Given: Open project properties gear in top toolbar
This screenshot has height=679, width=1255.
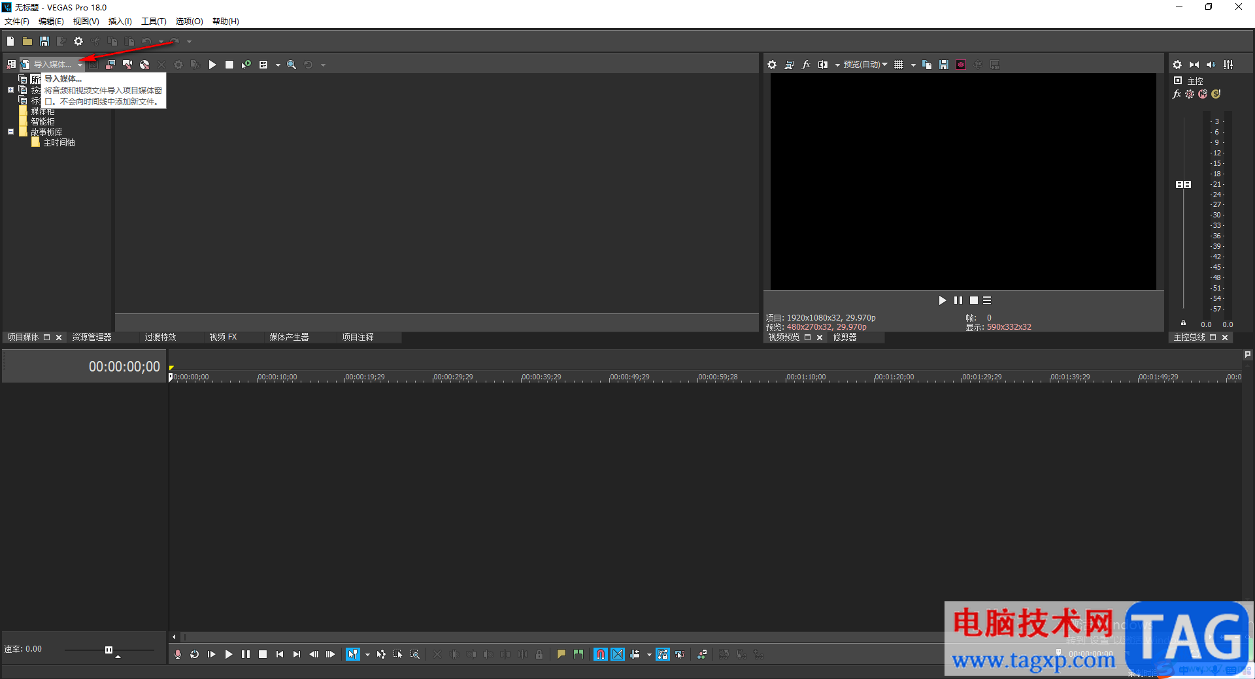Looking at the screenshot, I should 78,41.
